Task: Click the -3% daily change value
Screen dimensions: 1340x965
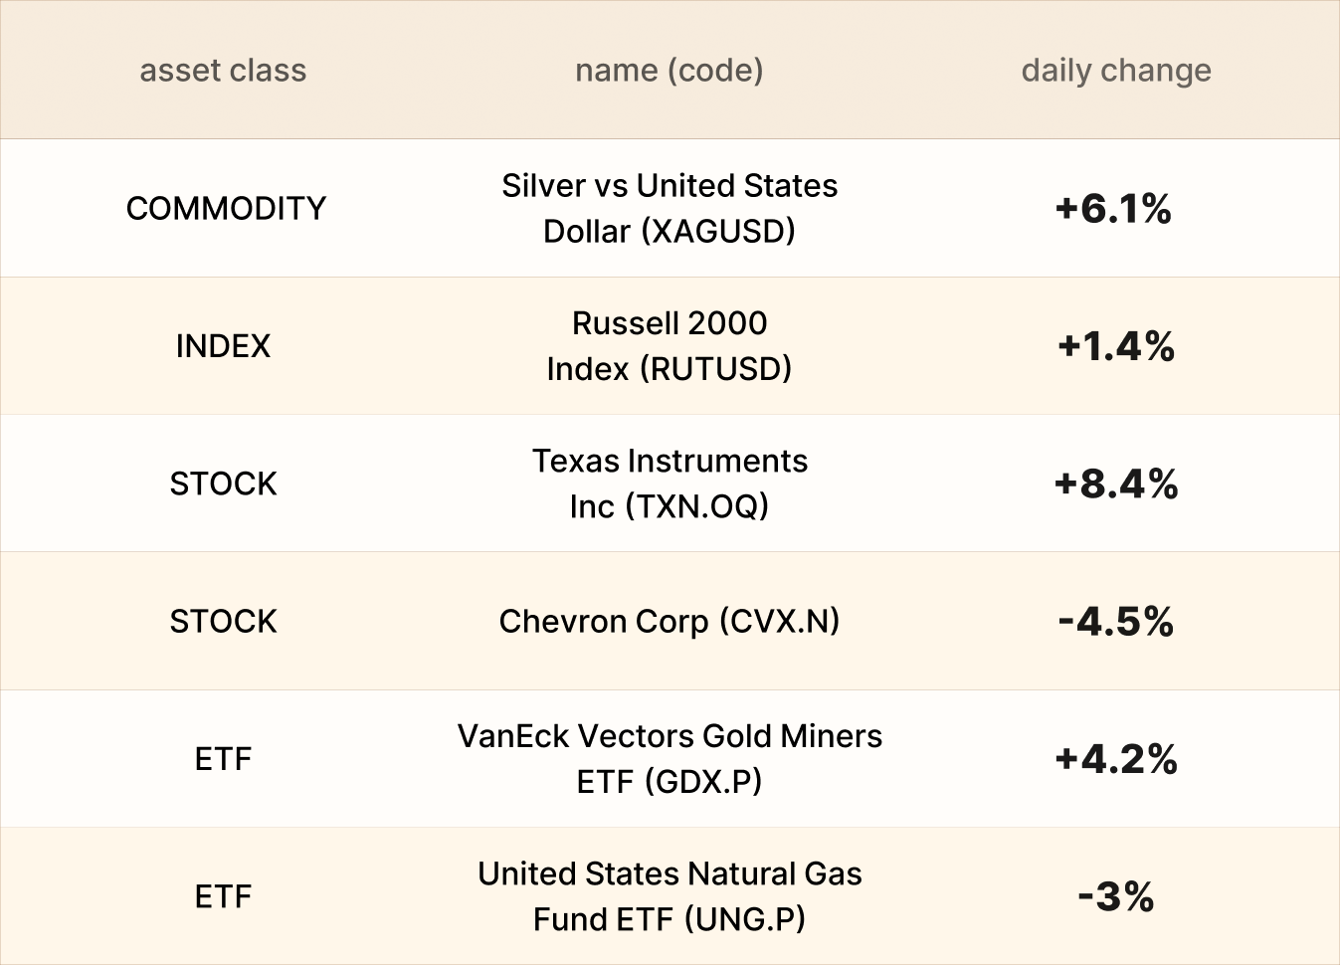Action: click(1116, 896)
